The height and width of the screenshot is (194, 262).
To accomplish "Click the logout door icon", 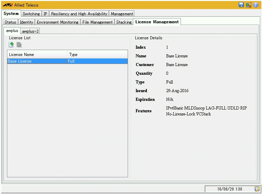I will click(248, 5).
